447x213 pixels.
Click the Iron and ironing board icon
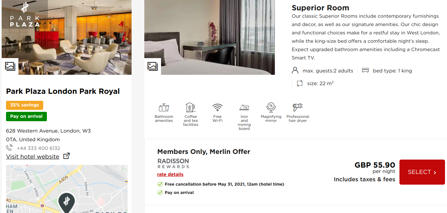coord(244,108)
